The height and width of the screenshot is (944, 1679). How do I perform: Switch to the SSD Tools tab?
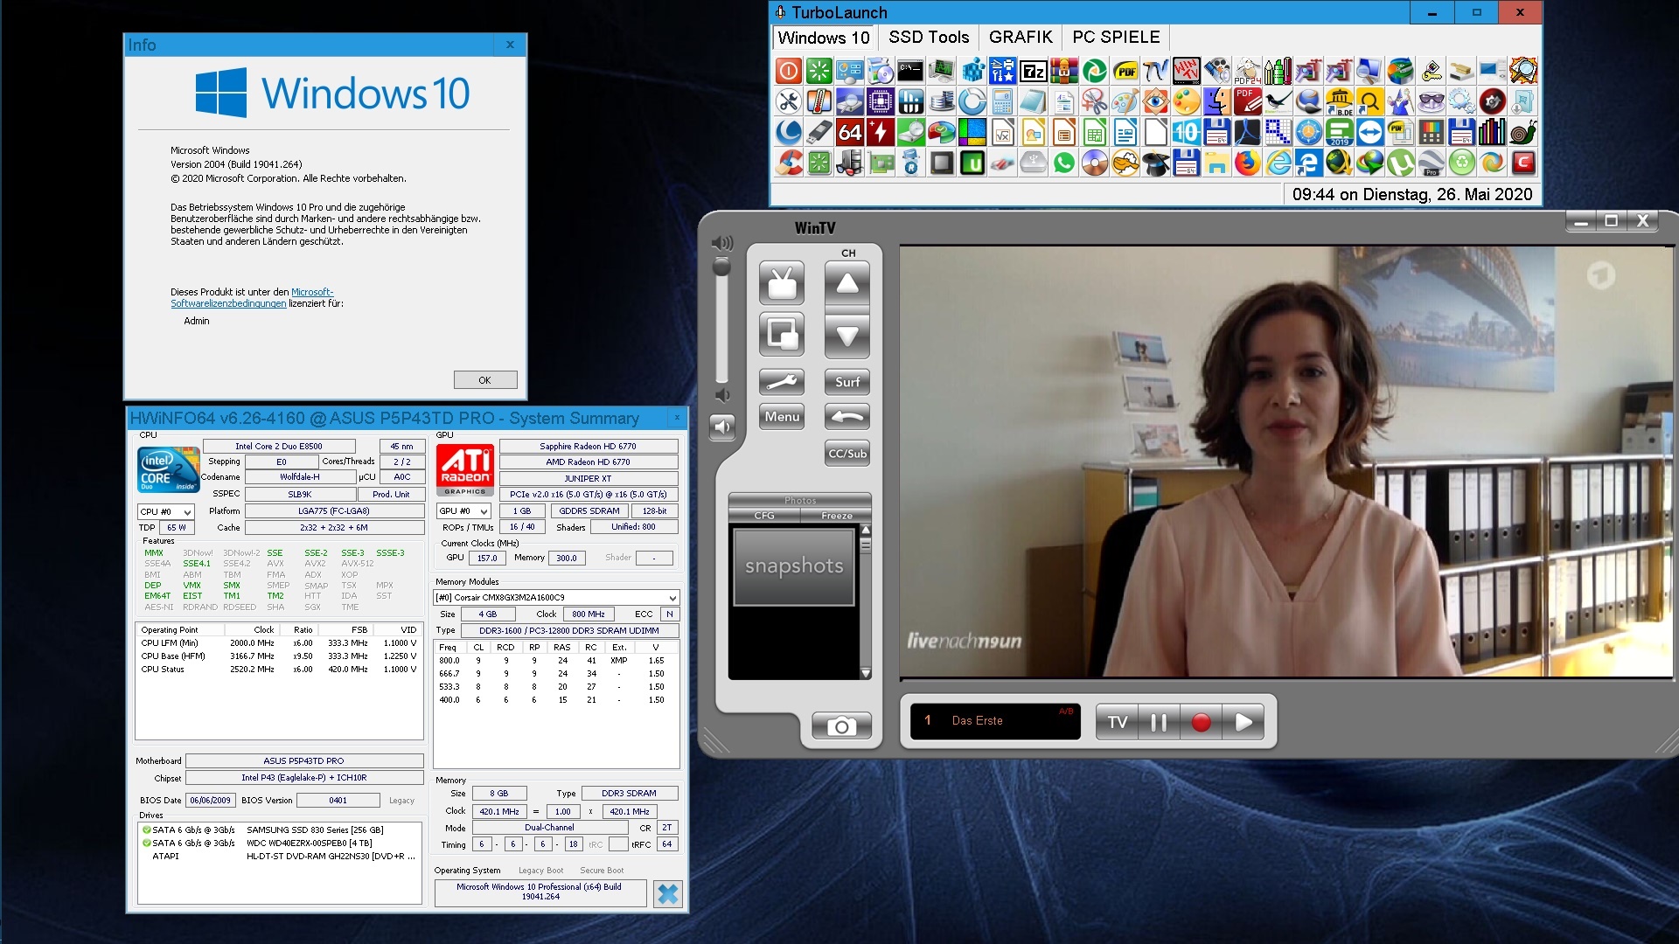(929, 38)
